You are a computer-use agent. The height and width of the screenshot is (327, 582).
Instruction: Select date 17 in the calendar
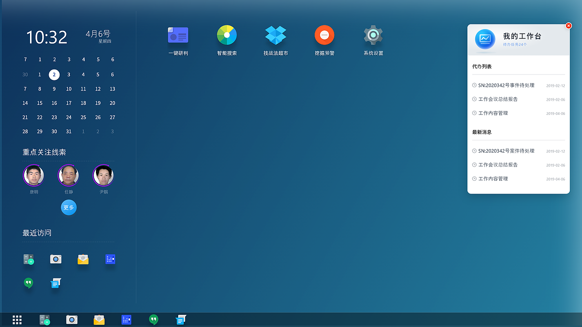coord(69,103)
